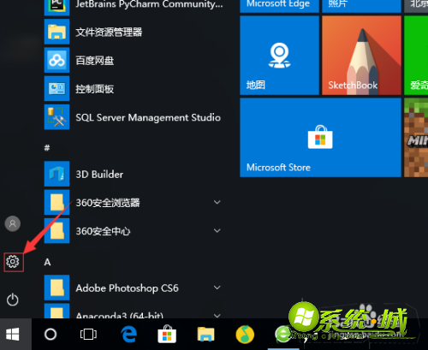The image size is (428, 350).
Task: Select the '360安全浏览器' label
Action: 108,203
